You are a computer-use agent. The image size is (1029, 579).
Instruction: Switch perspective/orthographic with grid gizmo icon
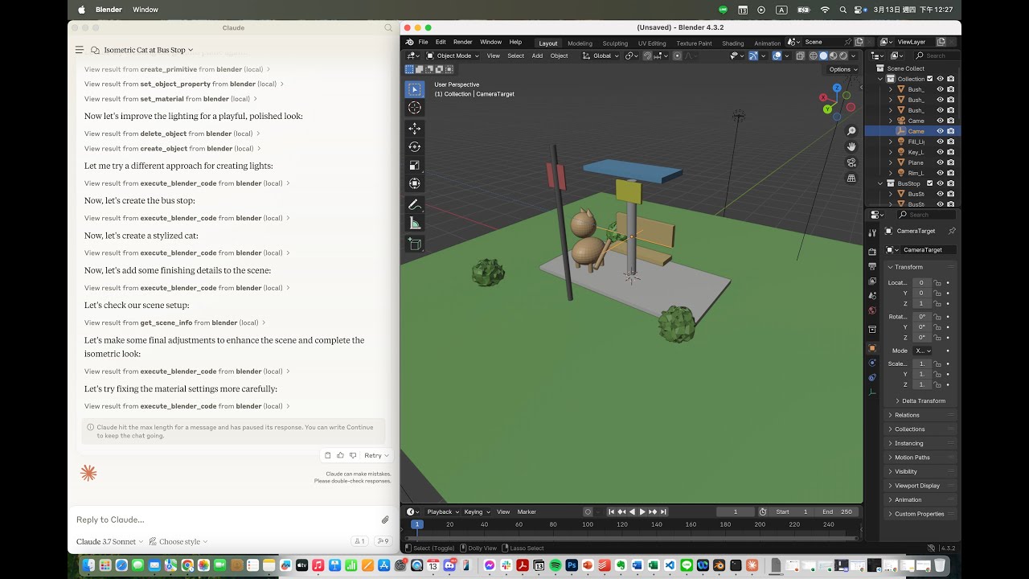[852, 179]
